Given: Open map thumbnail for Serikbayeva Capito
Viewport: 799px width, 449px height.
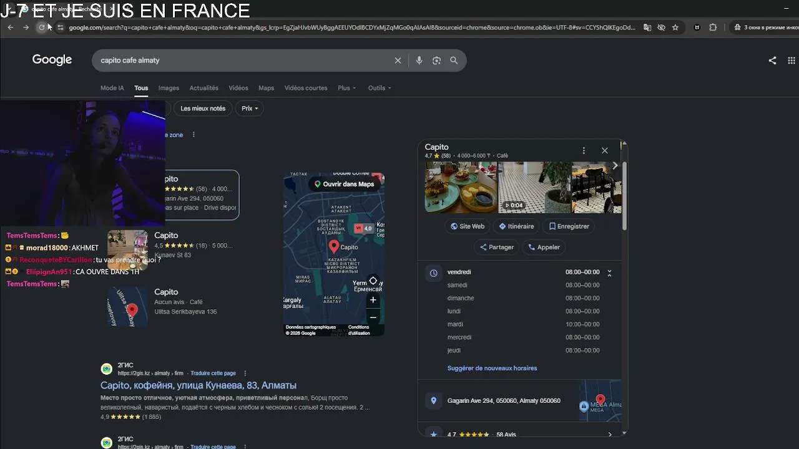Looking at the screenshot, I should coord(127,306).
